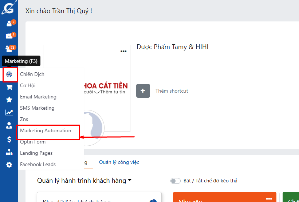Open the line chart reports icon
Viewport: 299px width, 202px height.
click(x=9, y=113)
